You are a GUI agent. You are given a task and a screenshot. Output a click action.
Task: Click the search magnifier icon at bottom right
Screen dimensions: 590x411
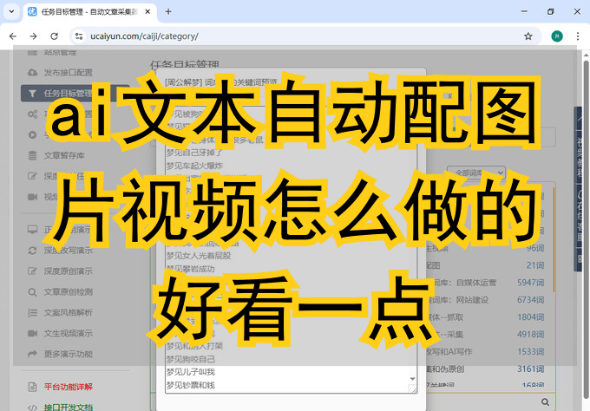[545, 401]
